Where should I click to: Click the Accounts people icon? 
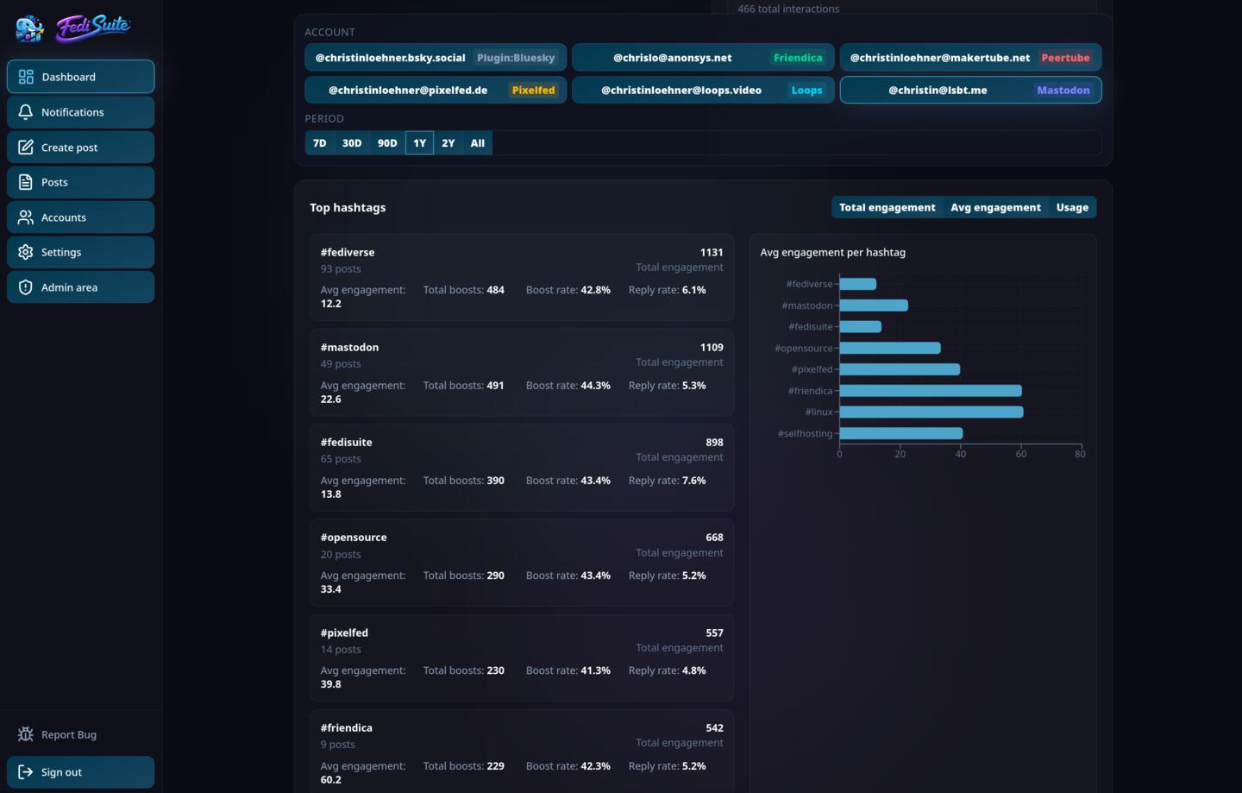26,217
